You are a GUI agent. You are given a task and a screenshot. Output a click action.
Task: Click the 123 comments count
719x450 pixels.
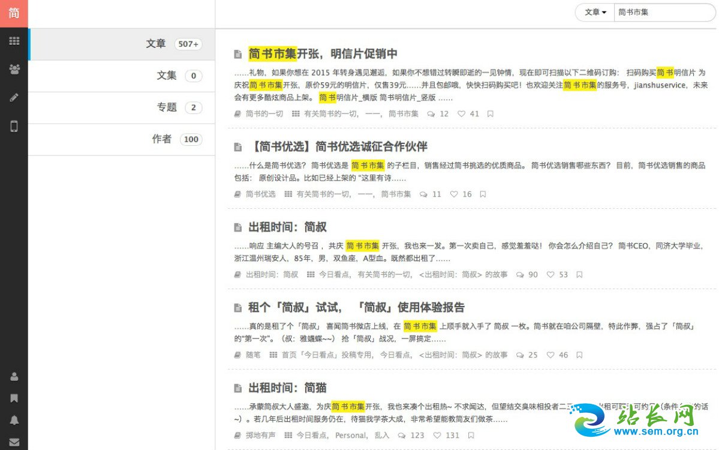point(417,436)
